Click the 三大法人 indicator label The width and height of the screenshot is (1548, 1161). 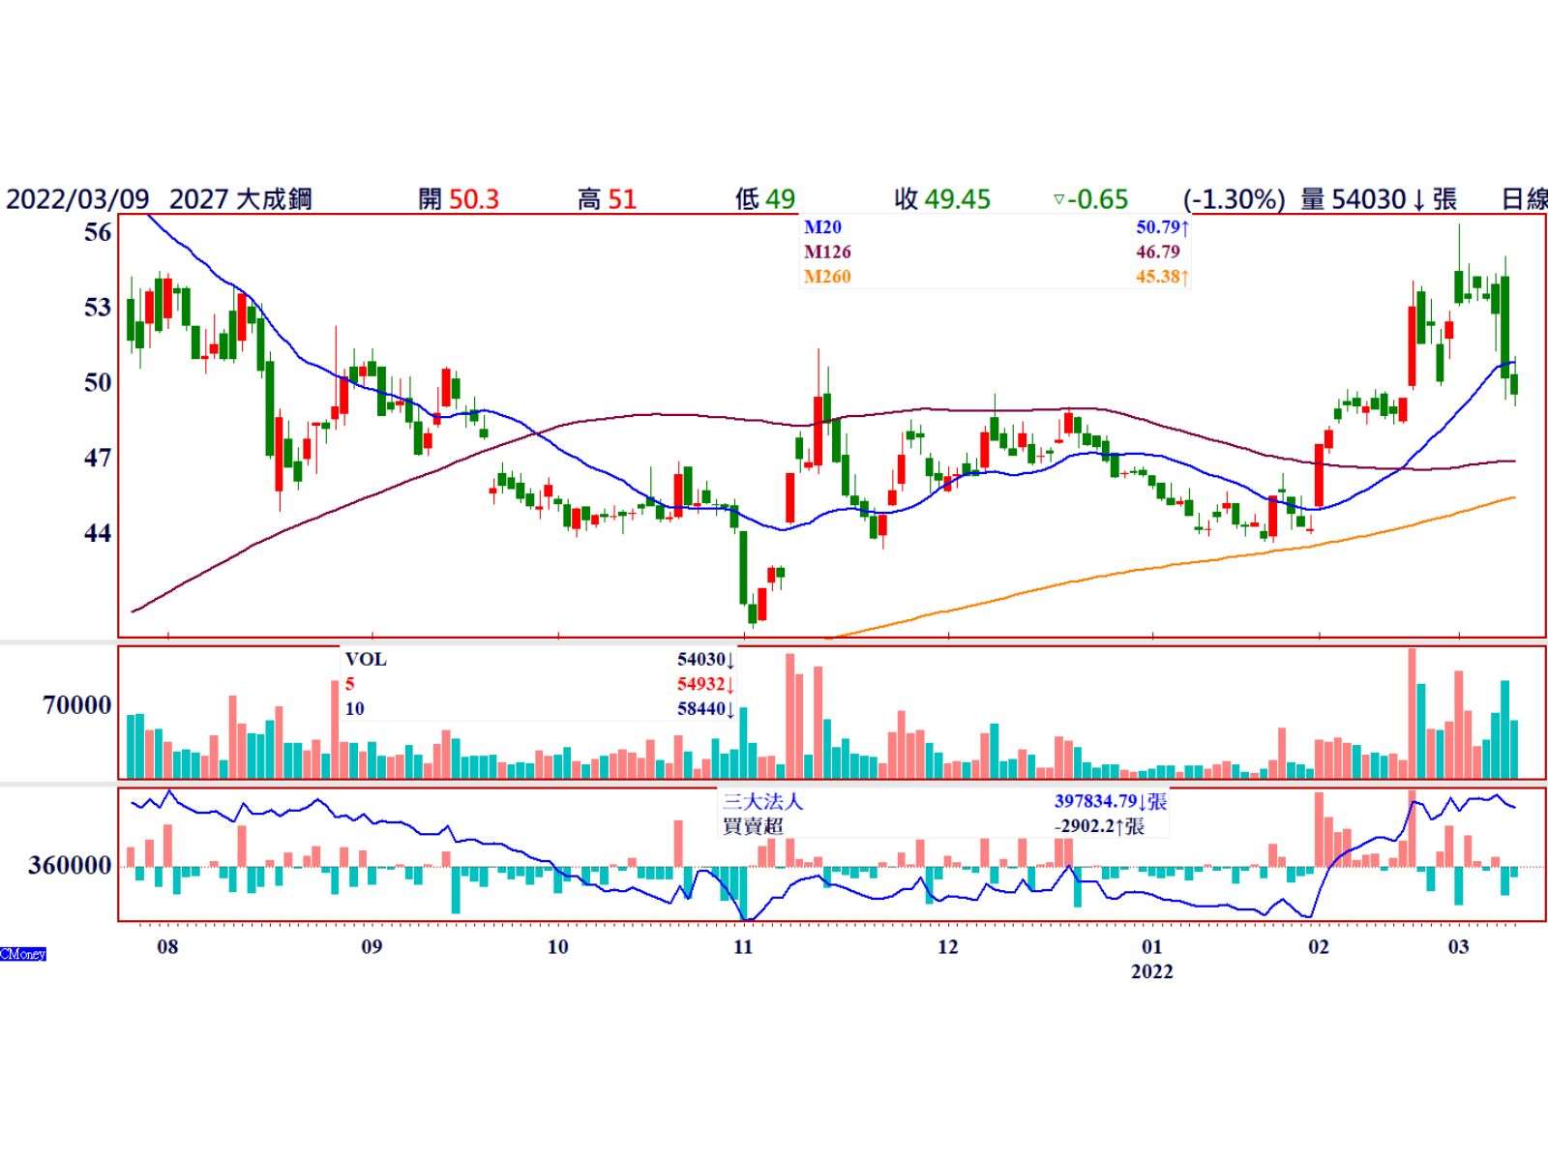(x=762, y=802)
